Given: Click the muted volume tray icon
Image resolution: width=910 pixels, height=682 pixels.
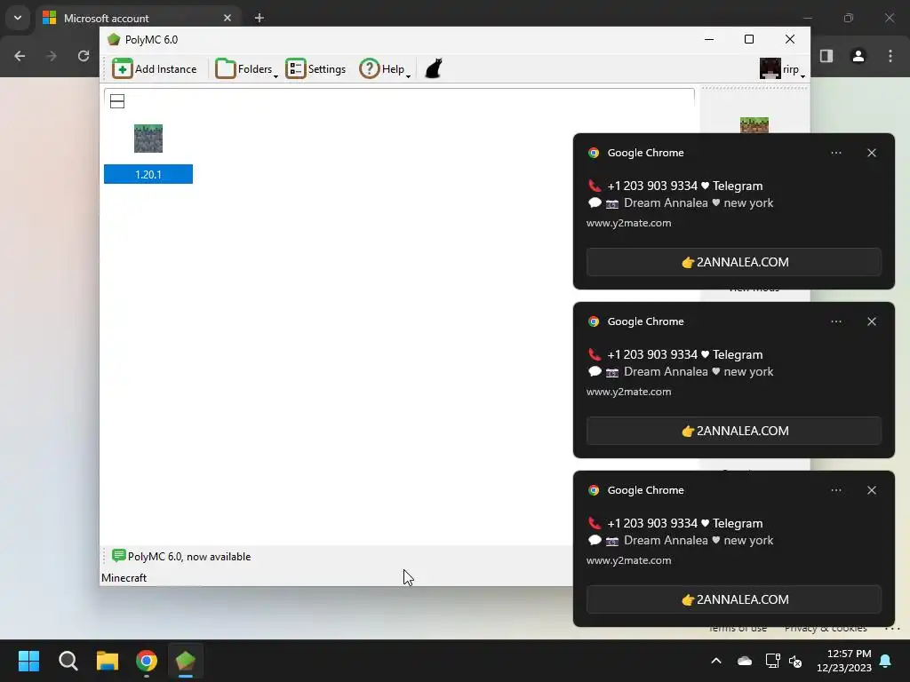Looking at the screenshot, I should tap(795, 661).
